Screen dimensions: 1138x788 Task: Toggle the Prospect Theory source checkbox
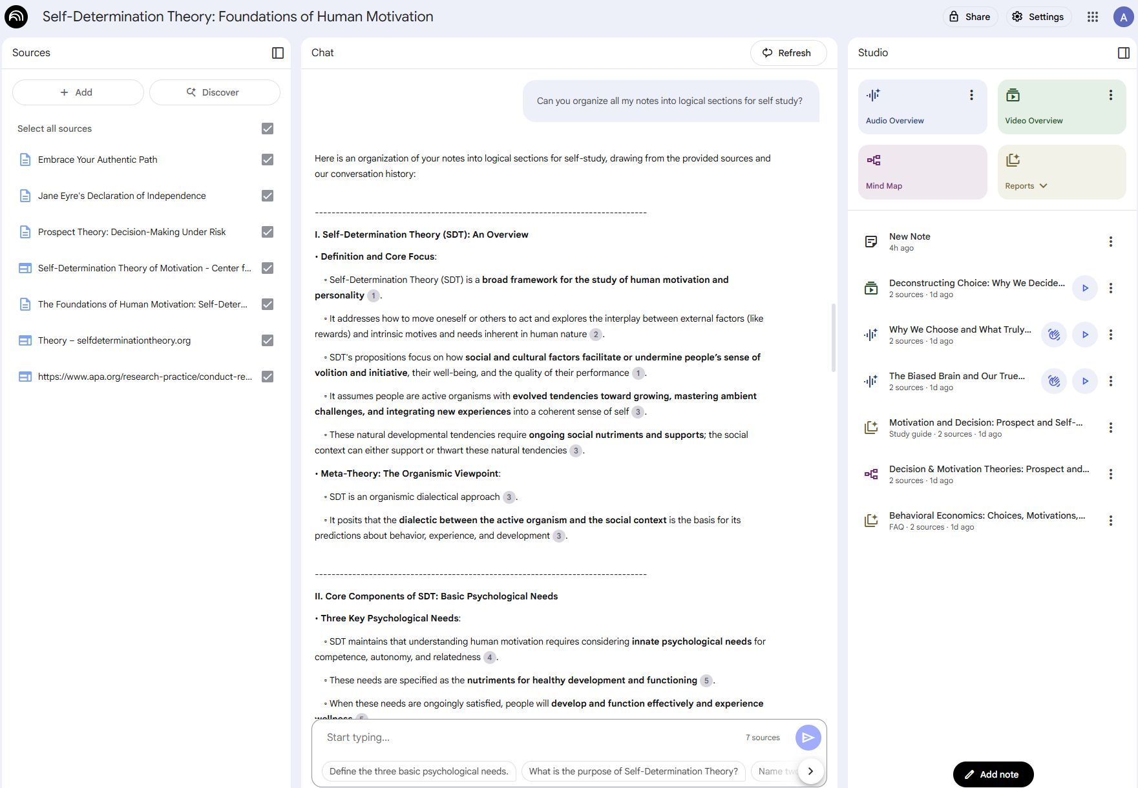pyautogui.click(x=267, y=231)
